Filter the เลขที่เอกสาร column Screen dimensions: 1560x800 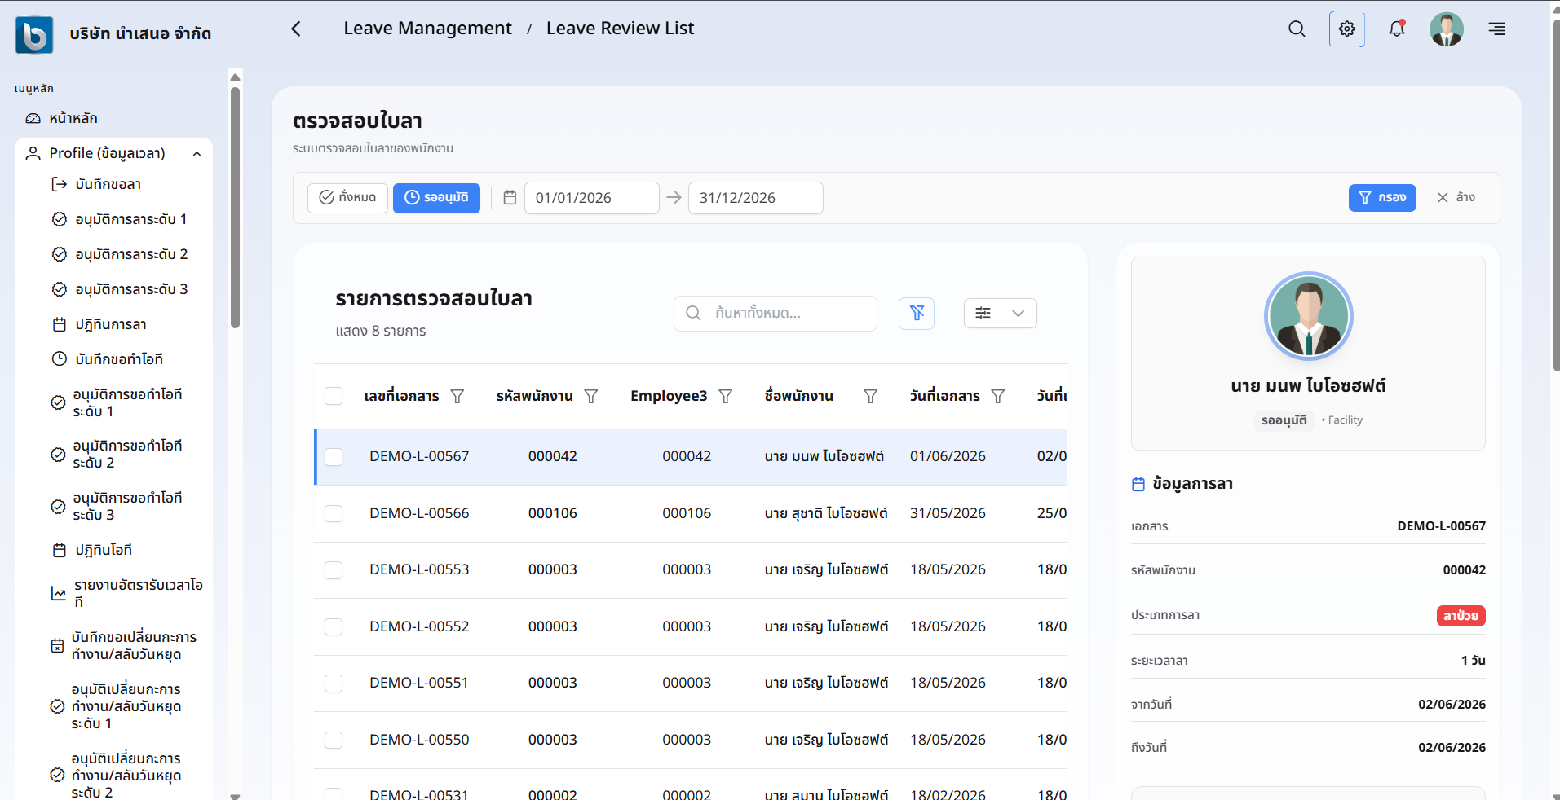(x=457, y=396)
